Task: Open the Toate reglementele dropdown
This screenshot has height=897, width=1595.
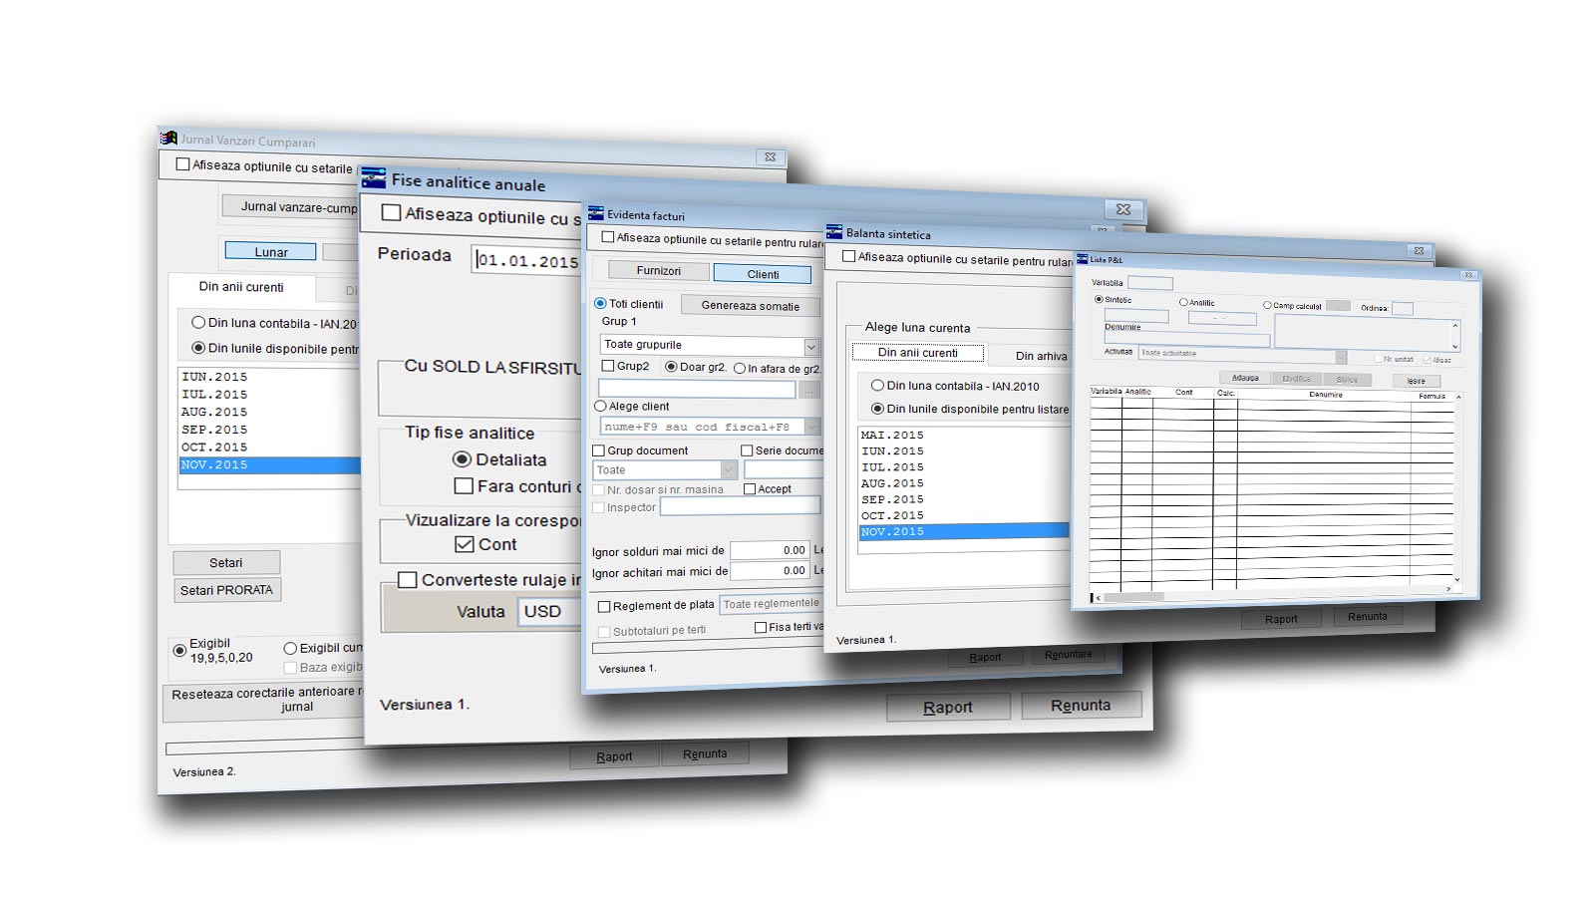Action: pos(771,603)
